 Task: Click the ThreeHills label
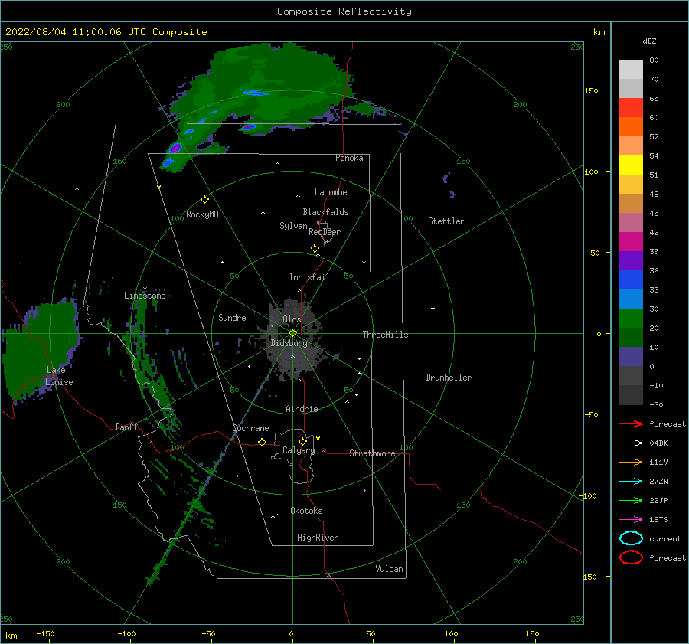(385, 335)
